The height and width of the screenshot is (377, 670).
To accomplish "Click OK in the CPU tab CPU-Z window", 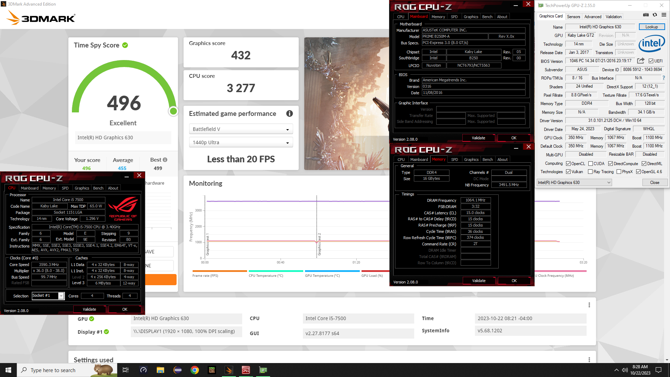I will (125, 309).
